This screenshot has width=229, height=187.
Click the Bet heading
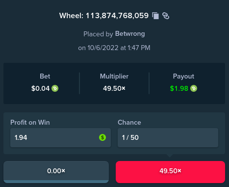click(45, 76)
